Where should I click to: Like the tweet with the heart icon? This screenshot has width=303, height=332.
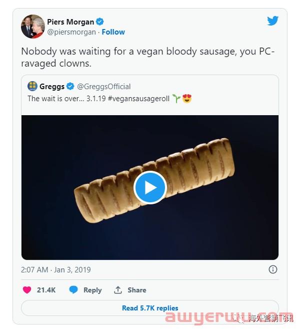point(27,290)
